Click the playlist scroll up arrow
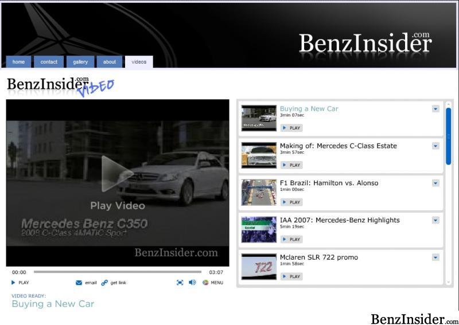The image size is (459, 325). (448, 104)
